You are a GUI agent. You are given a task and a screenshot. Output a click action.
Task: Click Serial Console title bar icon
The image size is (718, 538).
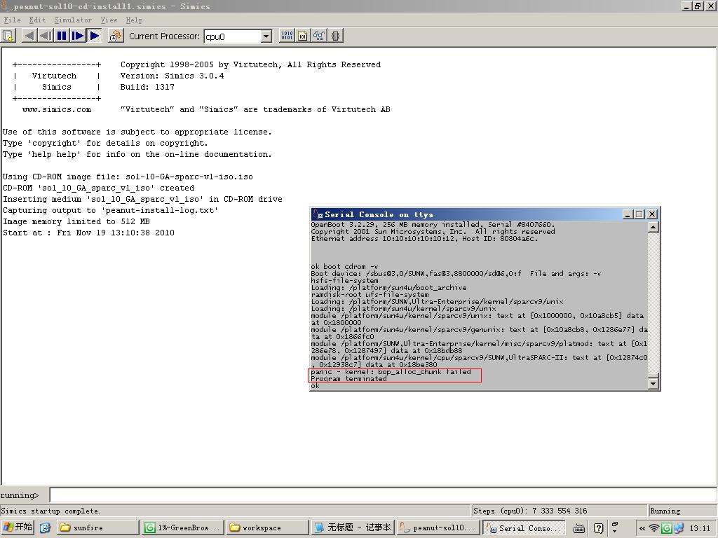tap(318, 214)
